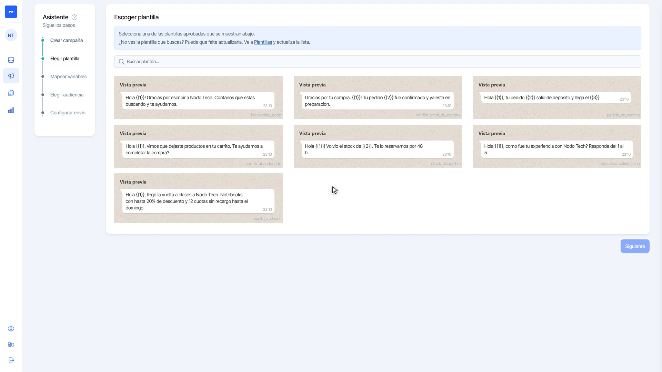Screen dimensions: 662x372
Task: Click the Siguiente button
Action: pos(635,246)
